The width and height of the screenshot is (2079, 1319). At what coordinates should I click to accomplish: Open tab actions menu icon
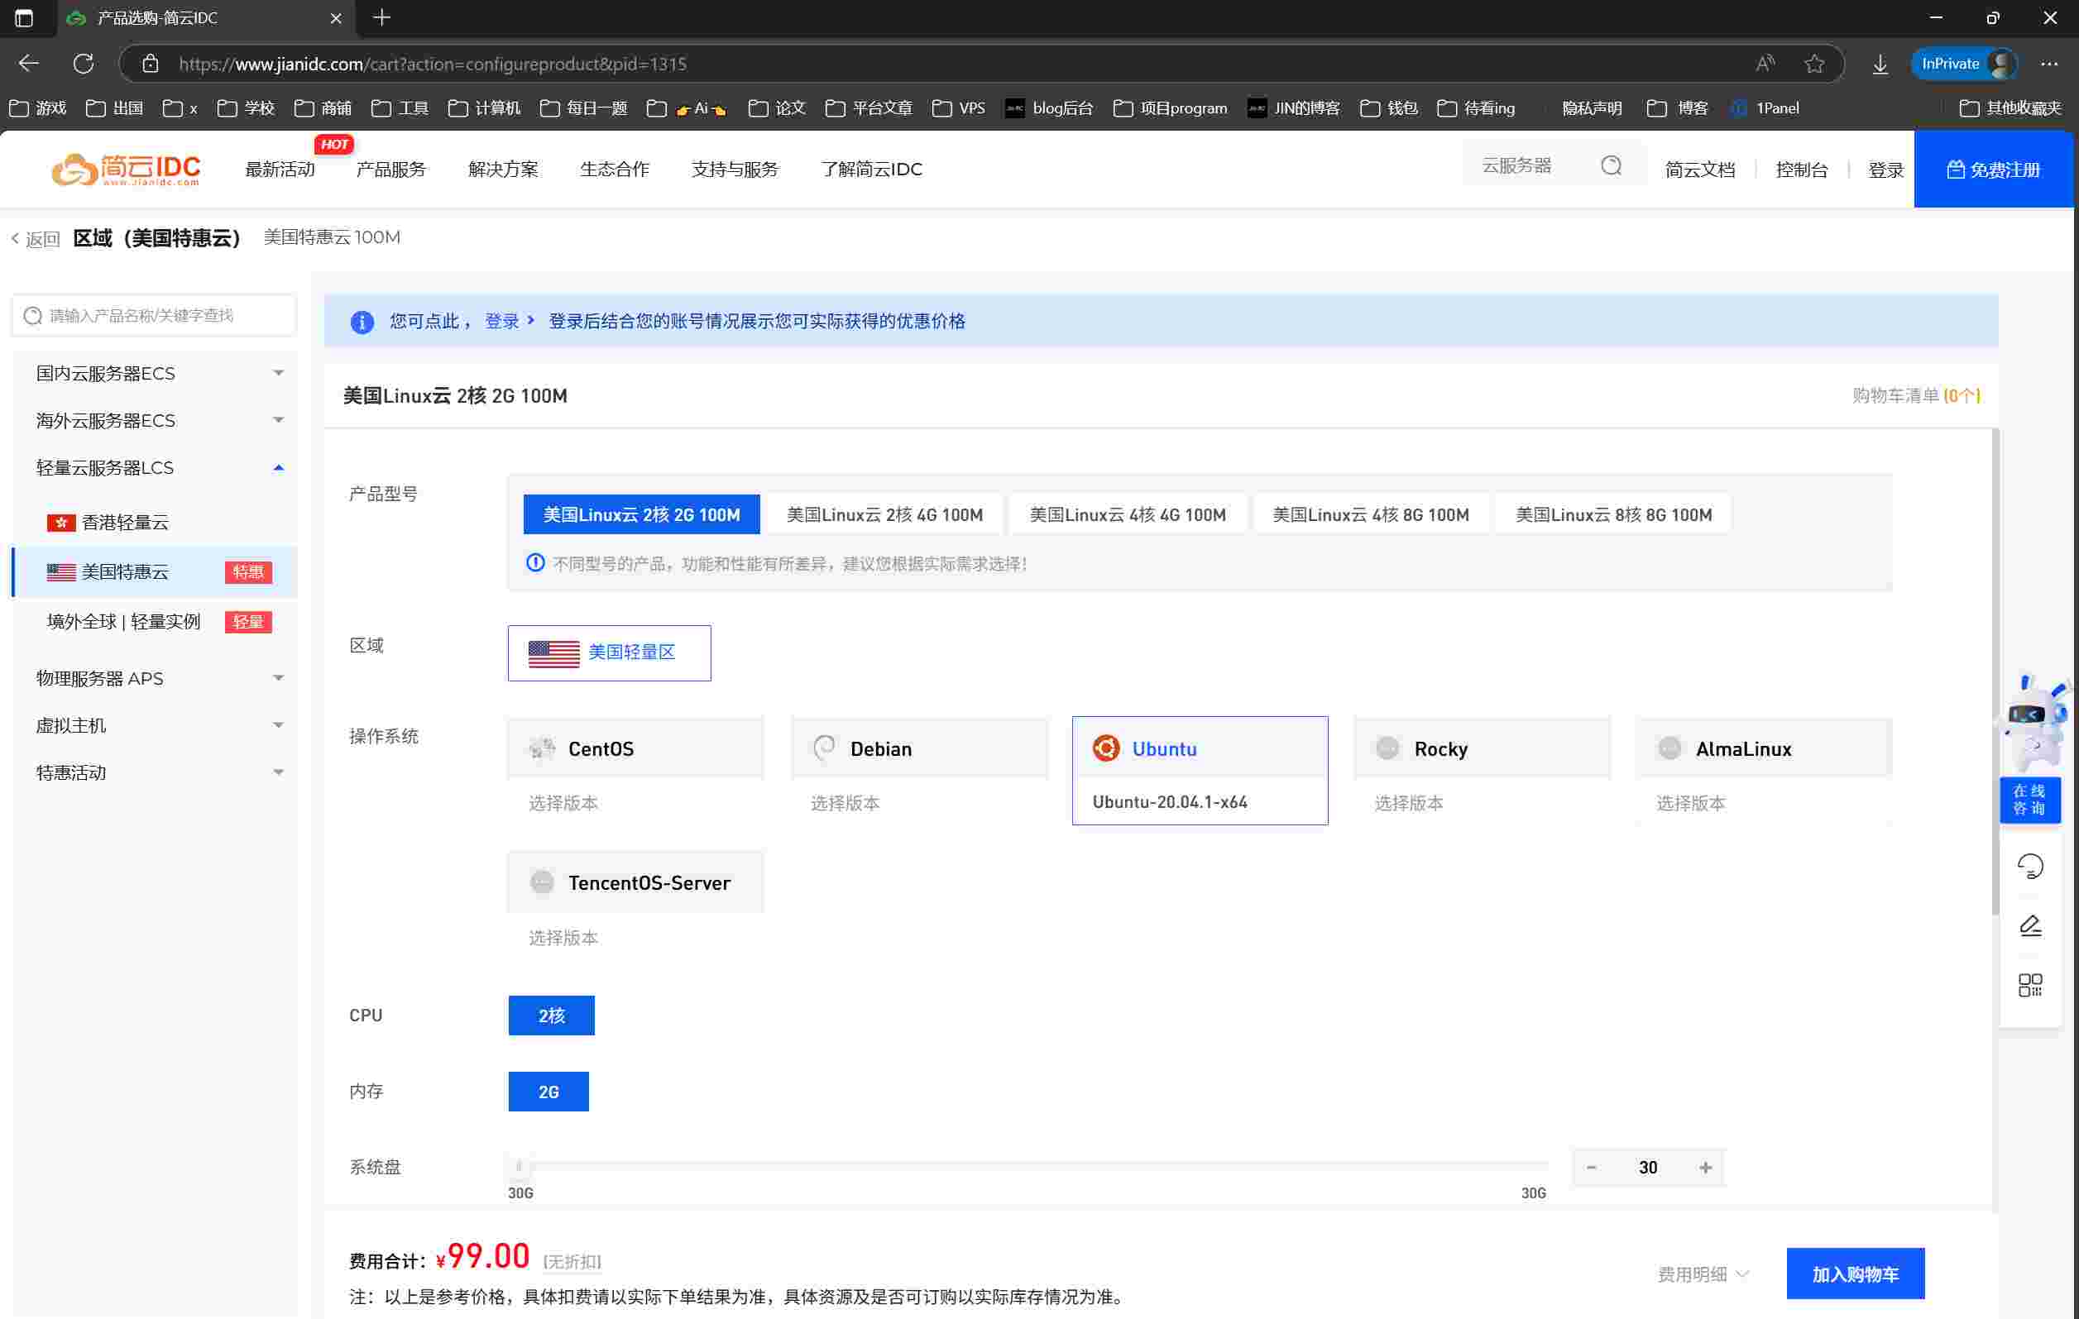click(x=24, y=17)
